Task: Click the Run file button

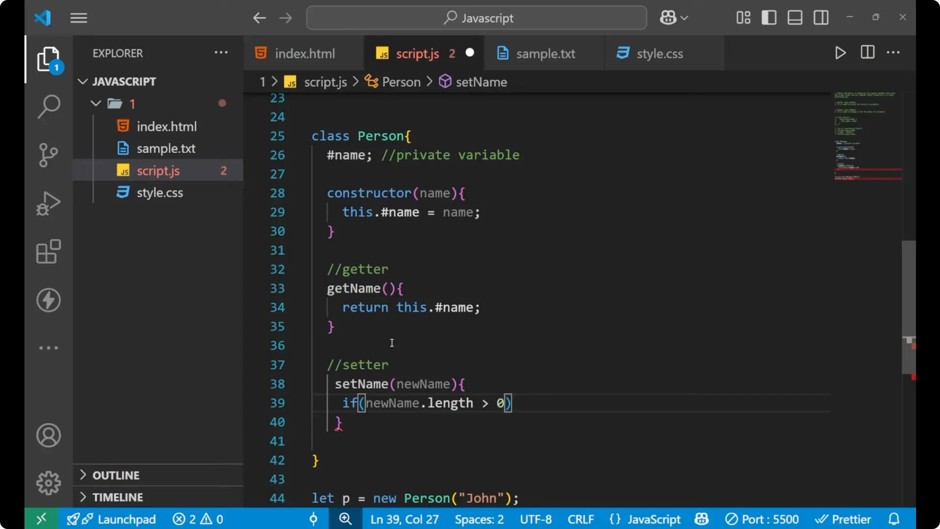Action: click(x=840, y=53)
